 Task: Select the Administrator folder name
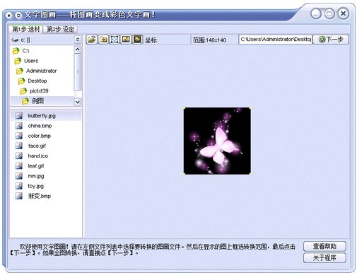click(42, 71)
